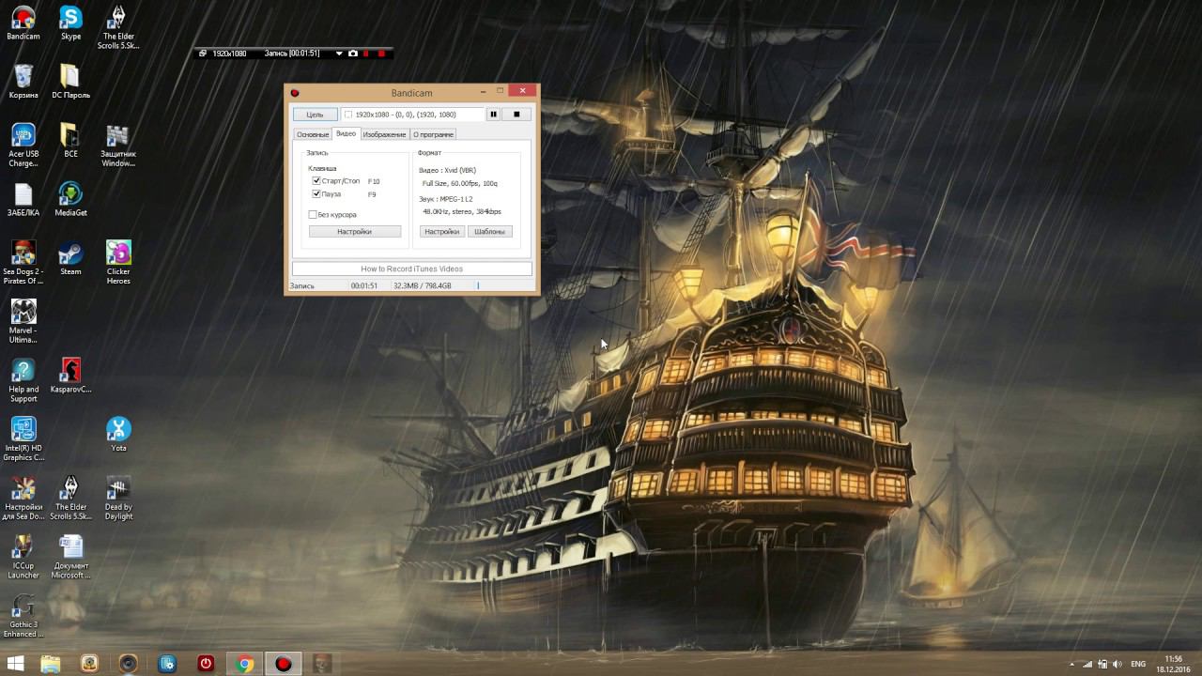Open Настройки in the Запись group

click(354, 231)
